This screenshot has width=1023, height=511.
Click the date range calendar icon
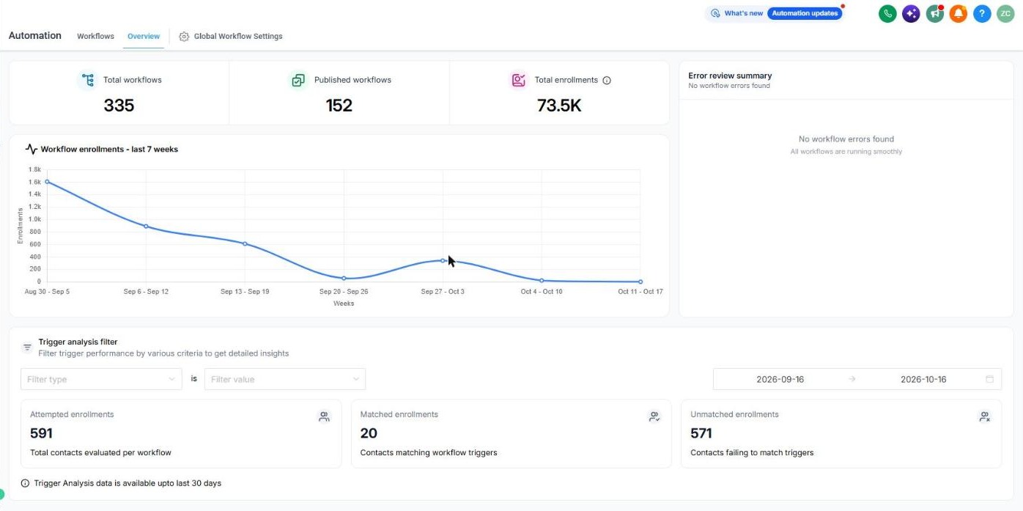click(990, 379)
